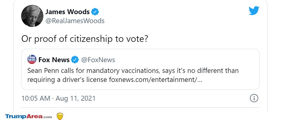
Task: Click the Aug 11, 2021 date
Action: point(75,99)
